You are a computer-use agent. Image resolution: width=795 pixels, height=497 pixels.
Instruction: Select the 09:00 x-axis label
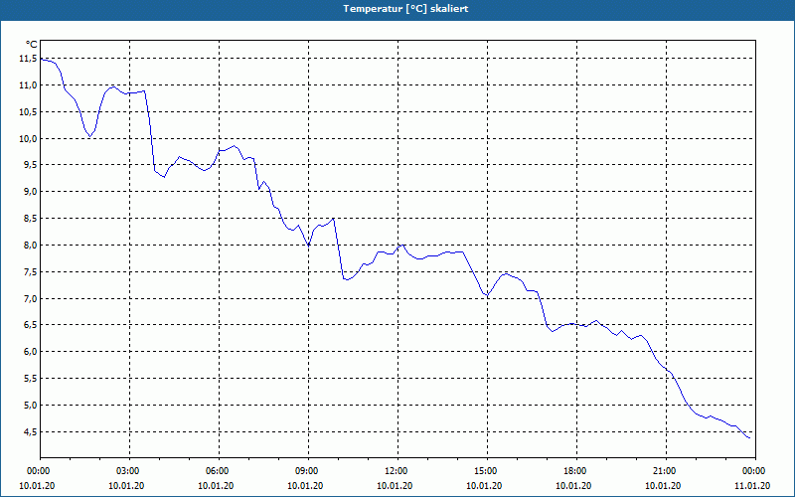pyautogui.click(x=309, y=471)
